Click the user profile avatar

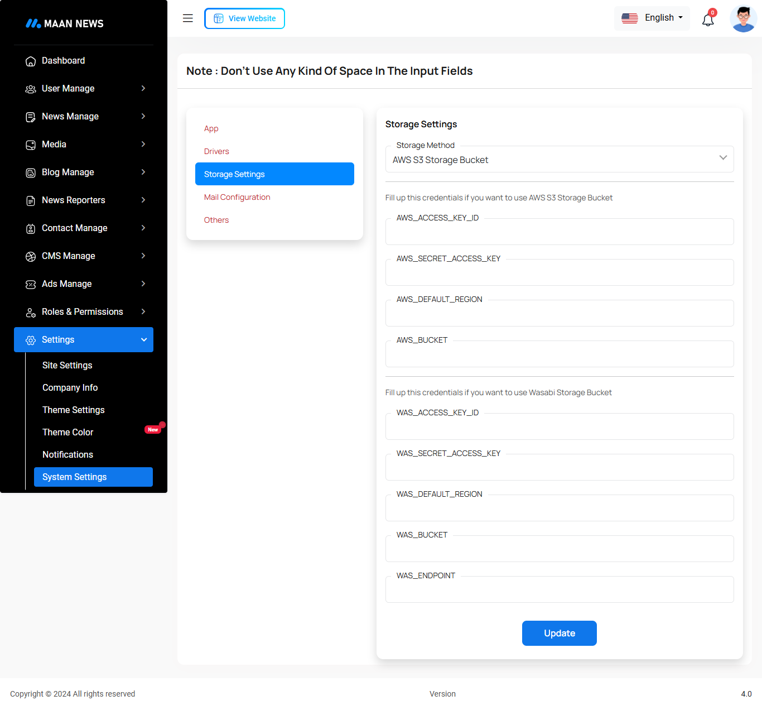coord(743,19)
